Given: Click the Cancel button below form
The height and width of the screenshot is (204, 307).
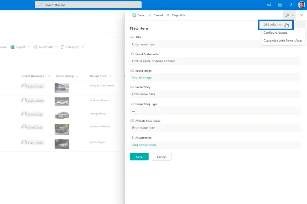Looking at the screenshot, I should [x=162, y=157].
